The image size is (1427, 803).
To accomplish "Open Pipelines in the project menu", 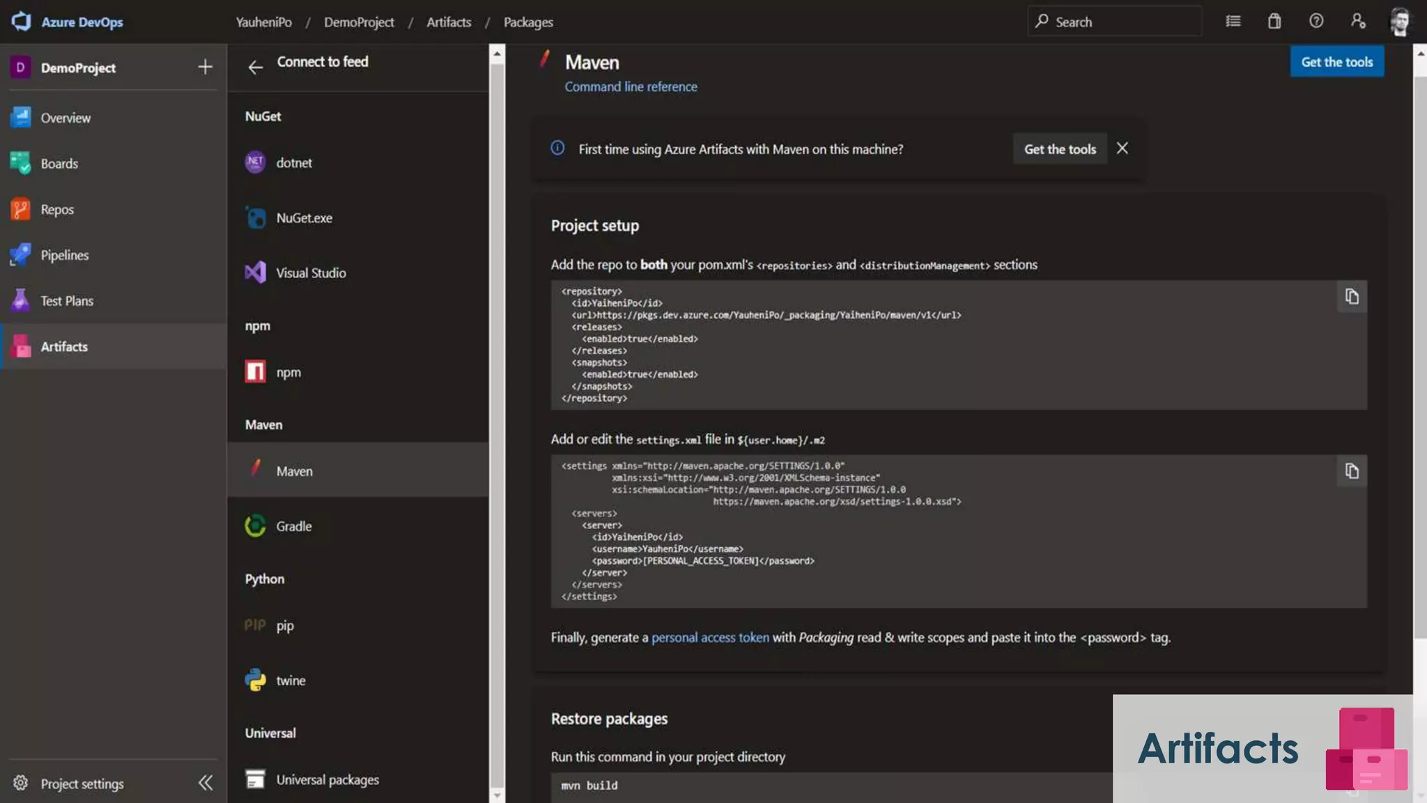I will point(64,255).
